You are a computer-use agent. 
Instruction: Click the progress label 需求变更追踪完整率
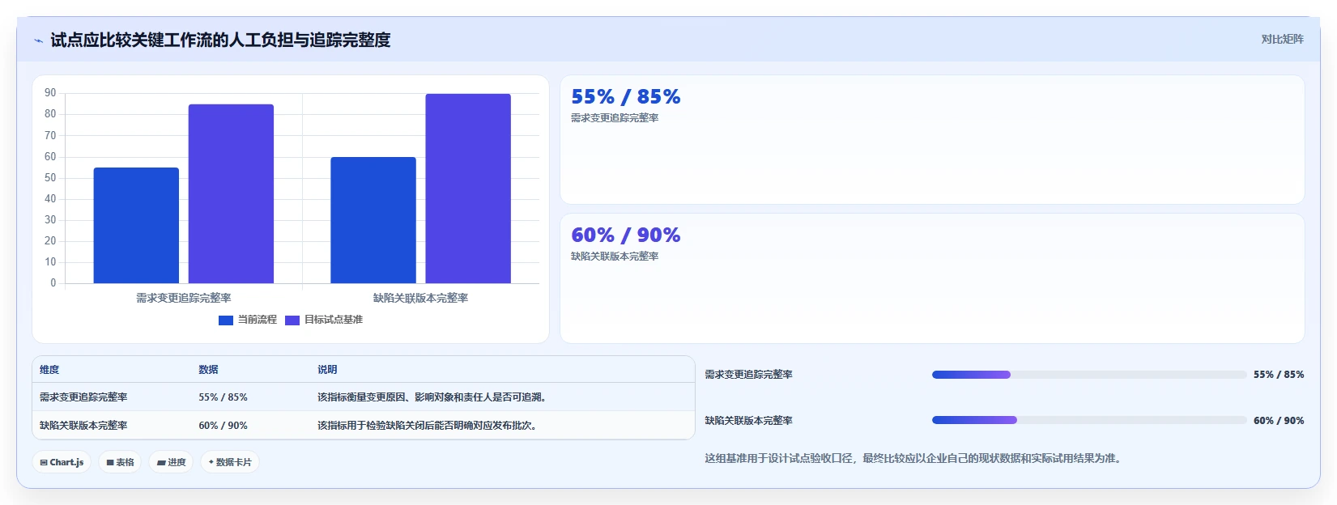(x=748, y=375)
